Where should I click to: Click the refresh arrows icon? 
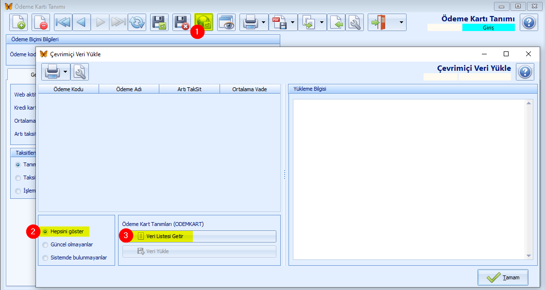point(137,22)
